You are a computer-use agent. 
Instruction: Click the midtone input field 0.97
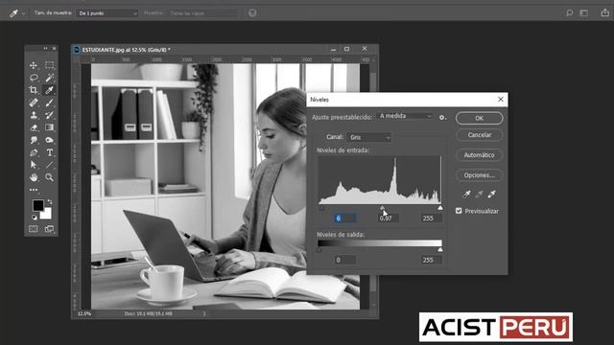coord(389,218)
